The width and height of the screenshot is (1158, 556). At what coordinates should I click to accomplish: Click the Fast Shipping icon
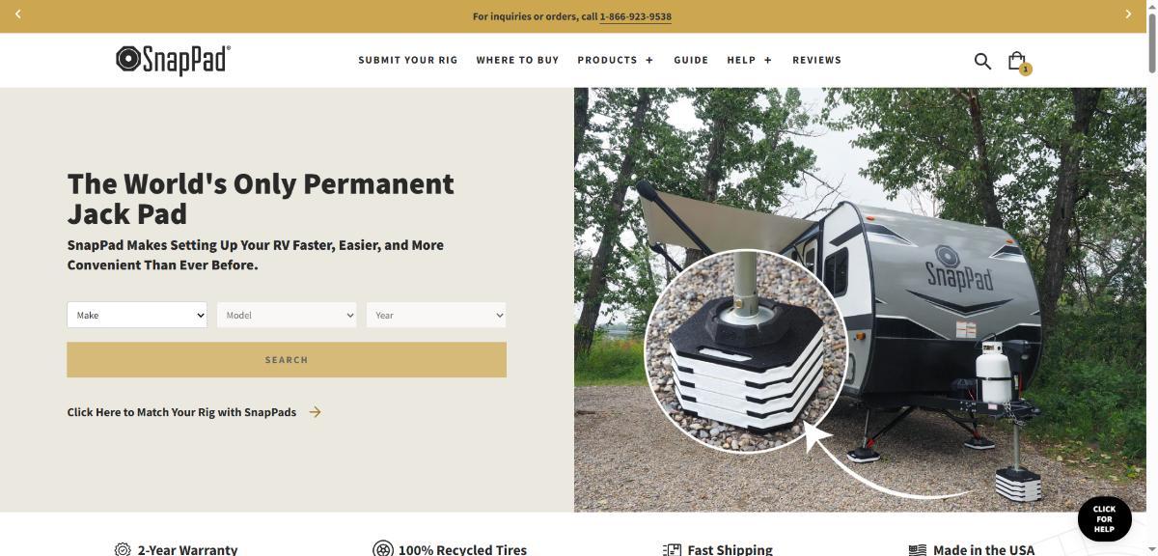click(x=672, y=549)
